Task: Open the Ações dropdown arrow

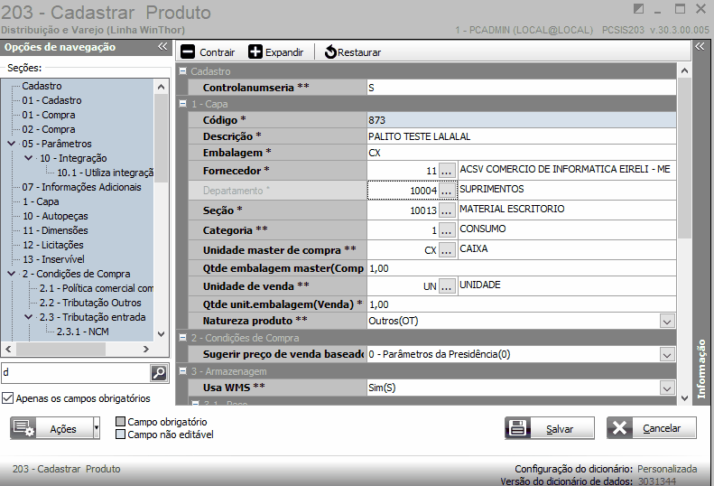Action: [96, 428]
